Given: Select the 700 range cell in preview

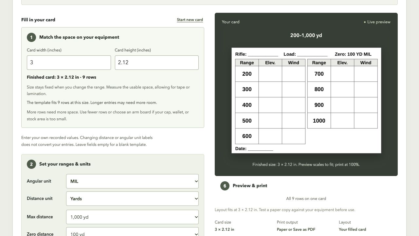Looking at the screenshot, I should [x=319, y=74].
